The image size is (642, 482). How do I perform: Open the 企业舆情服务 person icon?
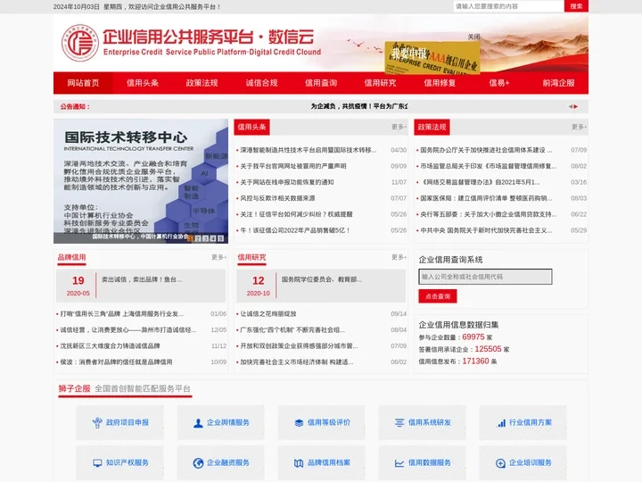tap(198, 423)
